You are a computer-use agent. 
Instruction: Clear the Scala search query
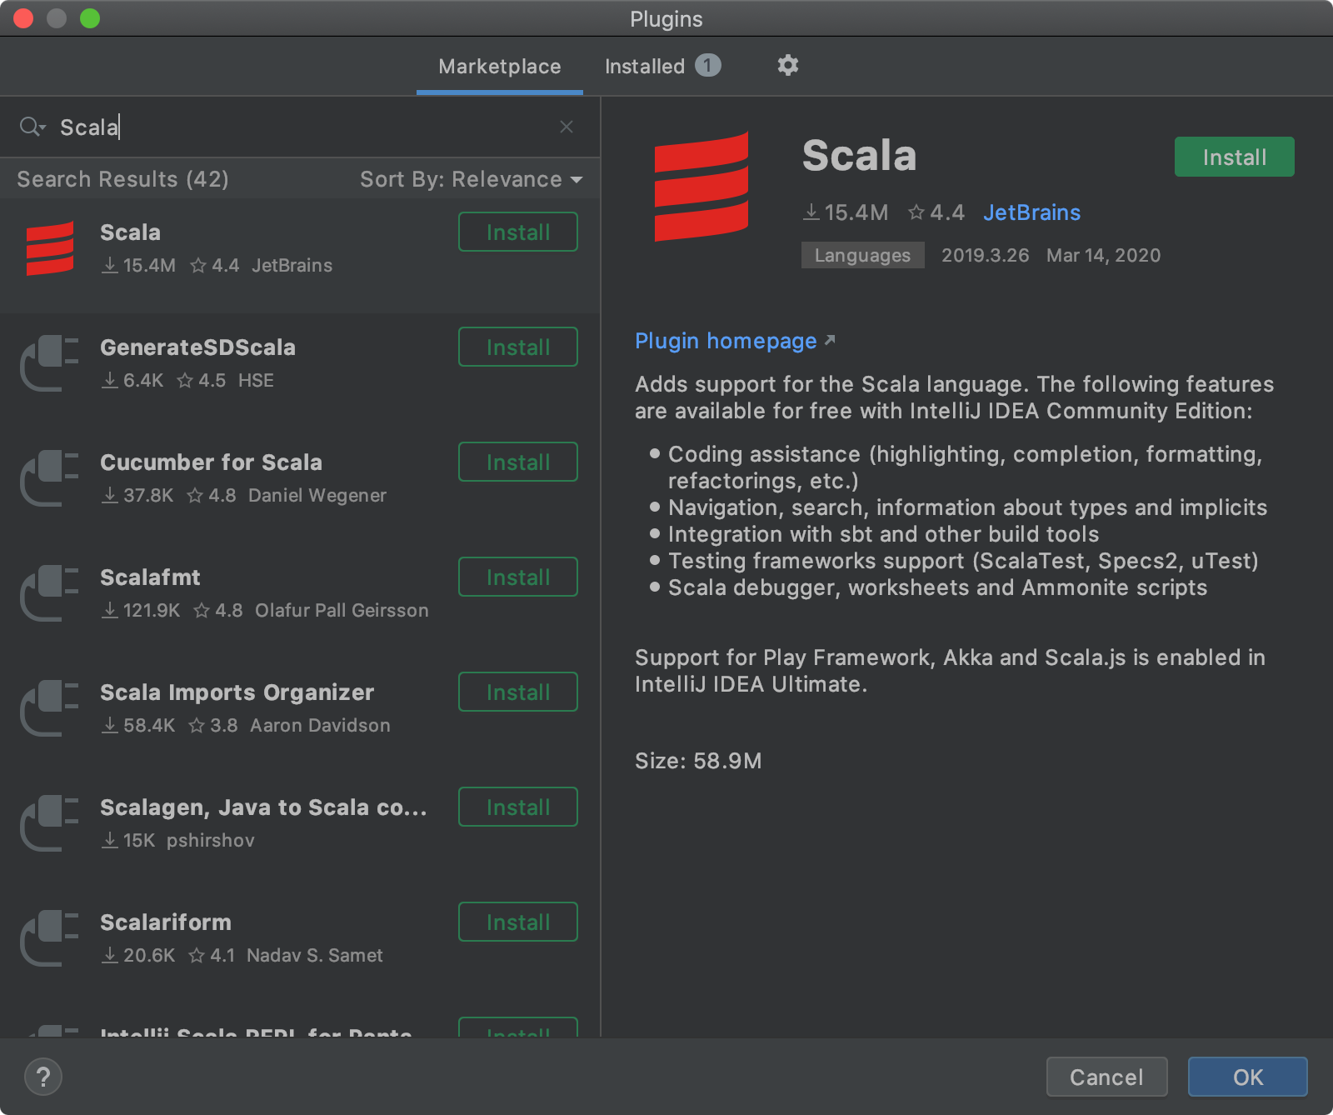pos(567,127)
